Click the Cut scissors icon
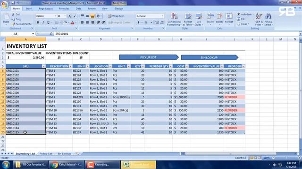Screen dimensions: 302x169 click(13, 15)
